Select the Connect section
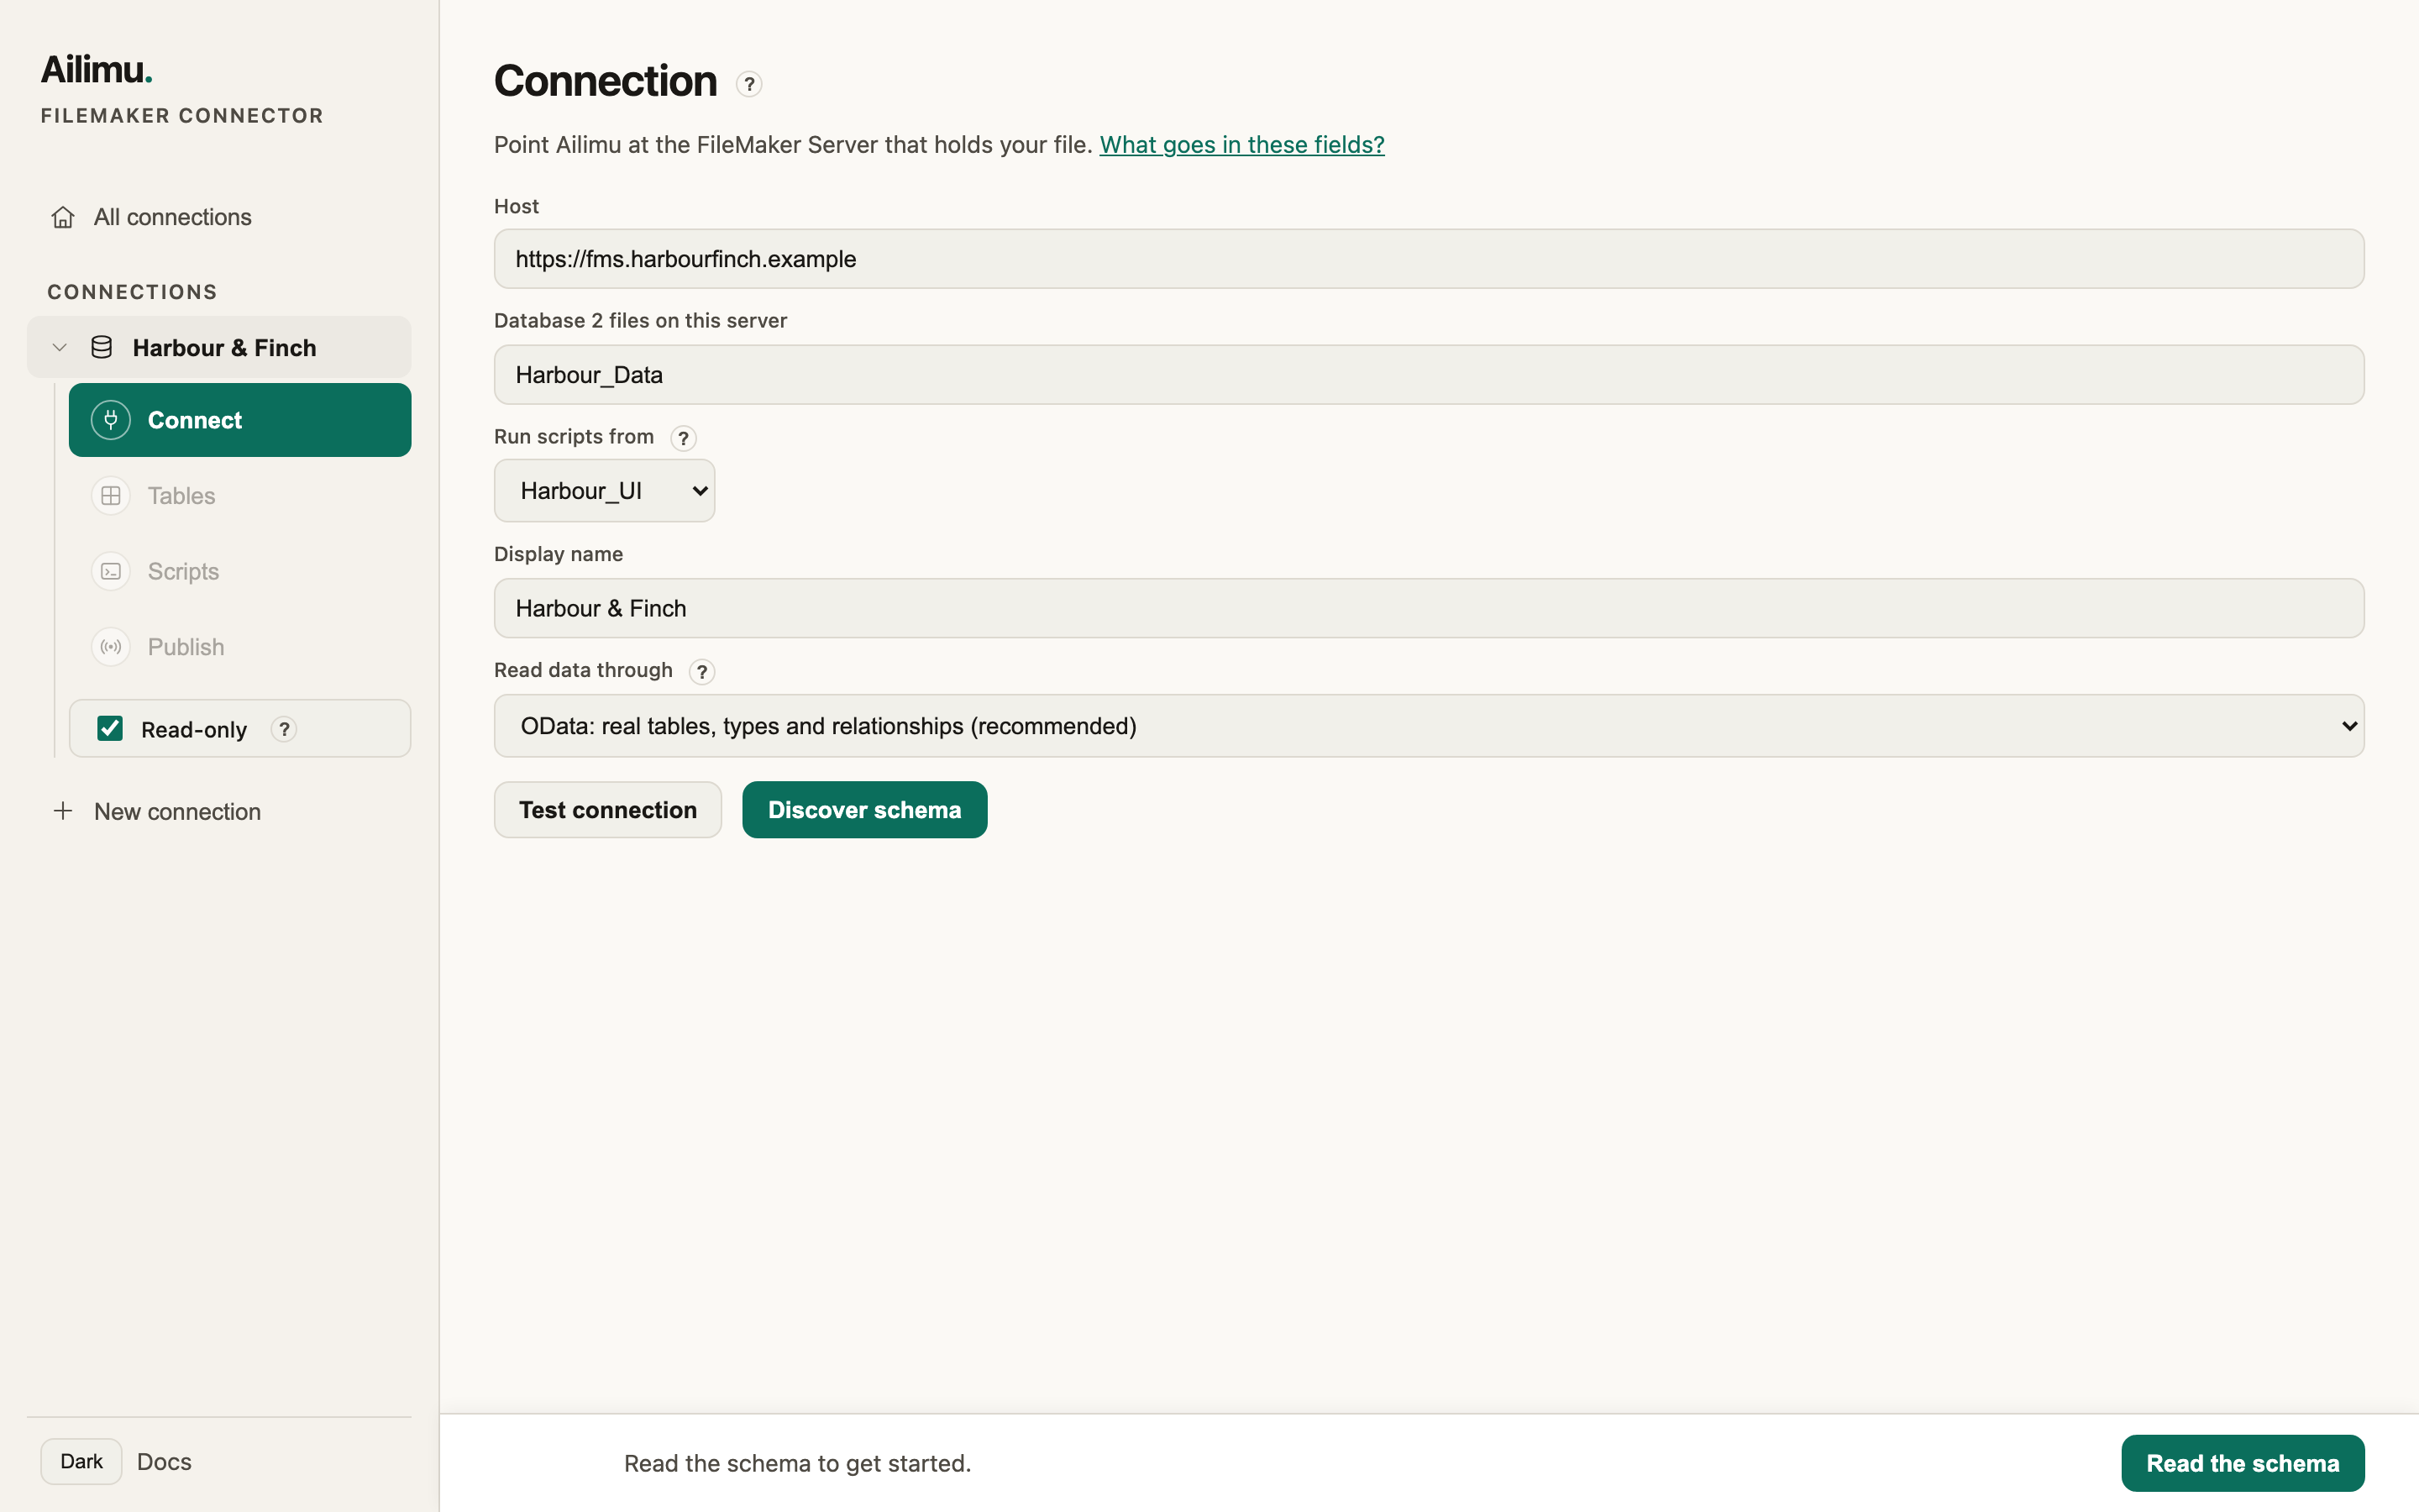2419x1512 pixels. click(240, 420)
